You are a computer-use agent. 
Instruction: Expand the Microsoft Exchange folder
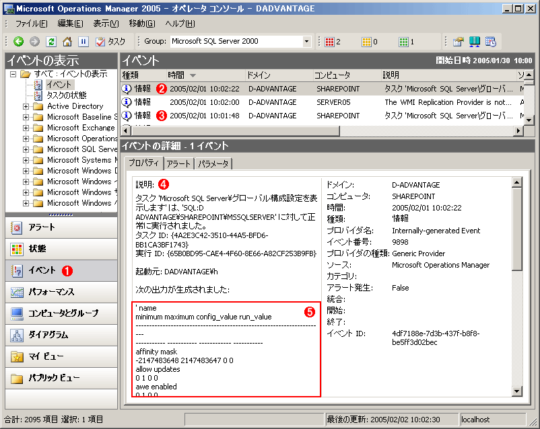coord(26,128)
